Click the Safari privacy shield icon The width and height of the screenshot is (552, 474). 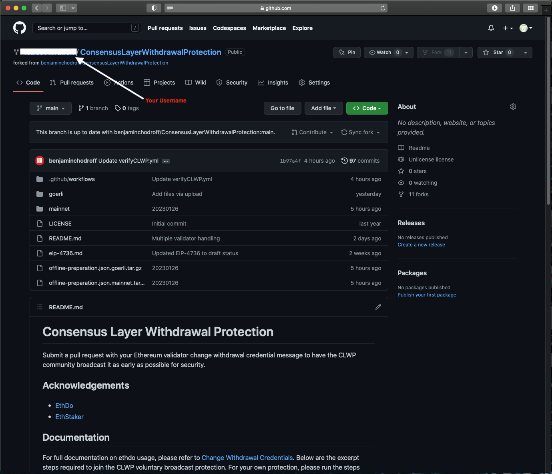[154, 8]
